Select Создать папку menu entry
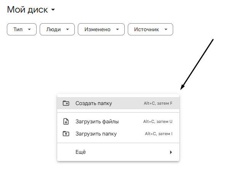This screenshot has width=238, height=185. coord(118,103)
